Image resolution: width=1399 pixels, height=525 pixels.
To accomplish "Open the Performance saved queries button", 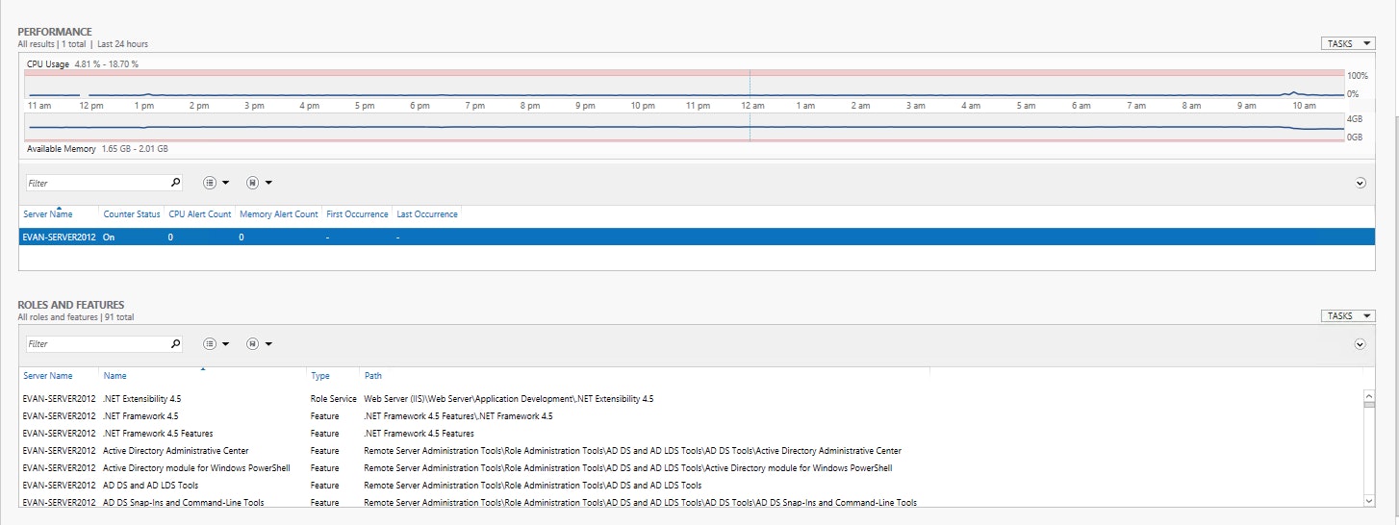I will tap(259, 182).
